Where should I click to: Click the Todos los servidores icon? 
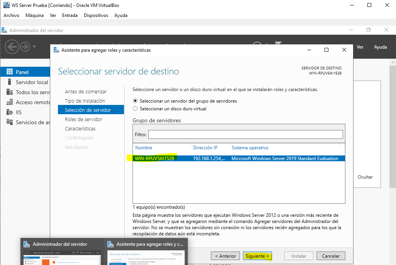coord(10,92)
